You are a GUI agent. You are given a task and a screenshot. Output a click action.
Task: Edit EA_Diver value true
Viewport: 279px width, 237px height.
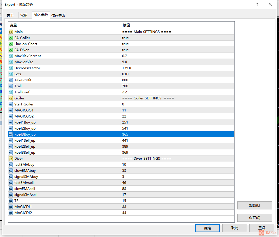[178, 50]
